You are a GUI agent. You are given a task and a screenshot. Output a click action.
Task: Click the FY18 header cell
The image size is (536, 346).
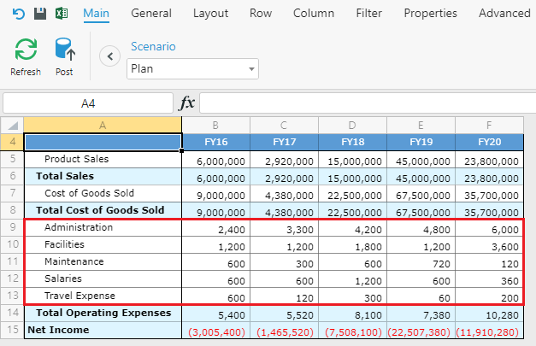352,142
